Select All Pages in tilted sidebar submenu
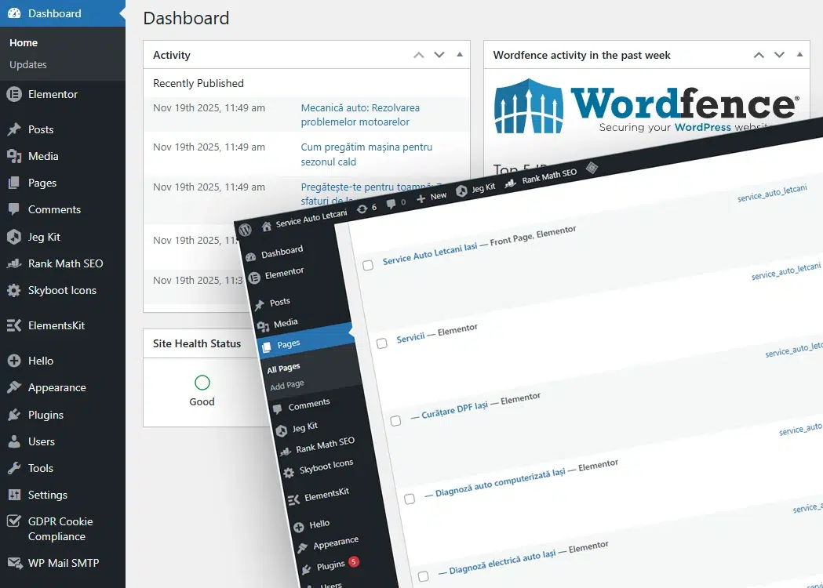The width and height of the screenshot is (823, 588). [x=283, y=368]
